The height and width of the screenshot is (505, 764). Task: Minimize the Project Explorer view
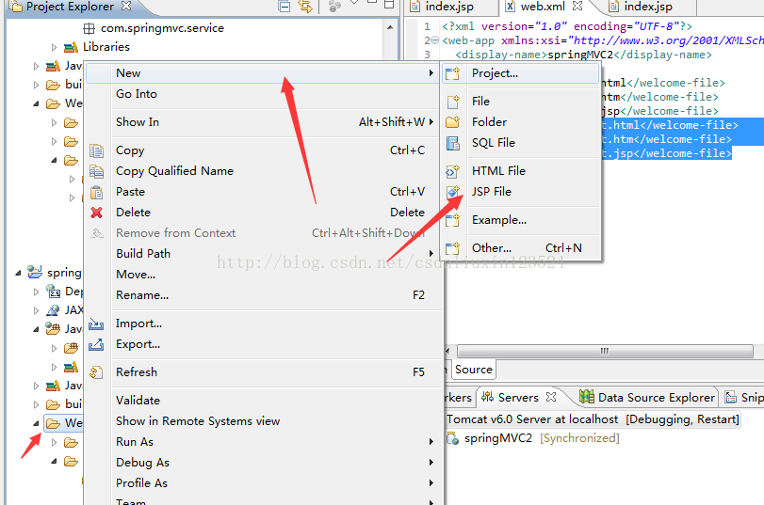(x=372, y=3)
